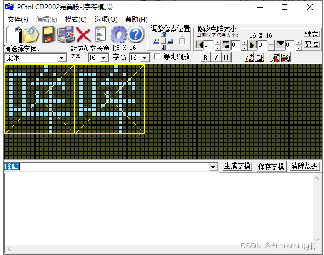Open the 文件(F) menu
The width and height of the screenshot is (324, 255).
18,20
